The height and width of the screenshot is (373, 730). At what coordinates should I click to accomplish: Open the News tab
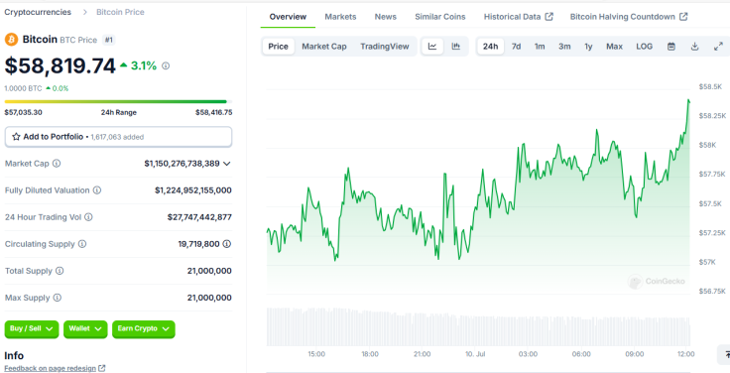[x=386, y=17]
